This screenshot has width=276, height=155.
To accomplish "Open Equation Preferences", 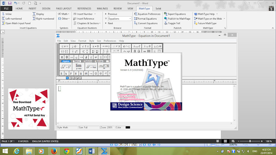I will tap(147, 14).
